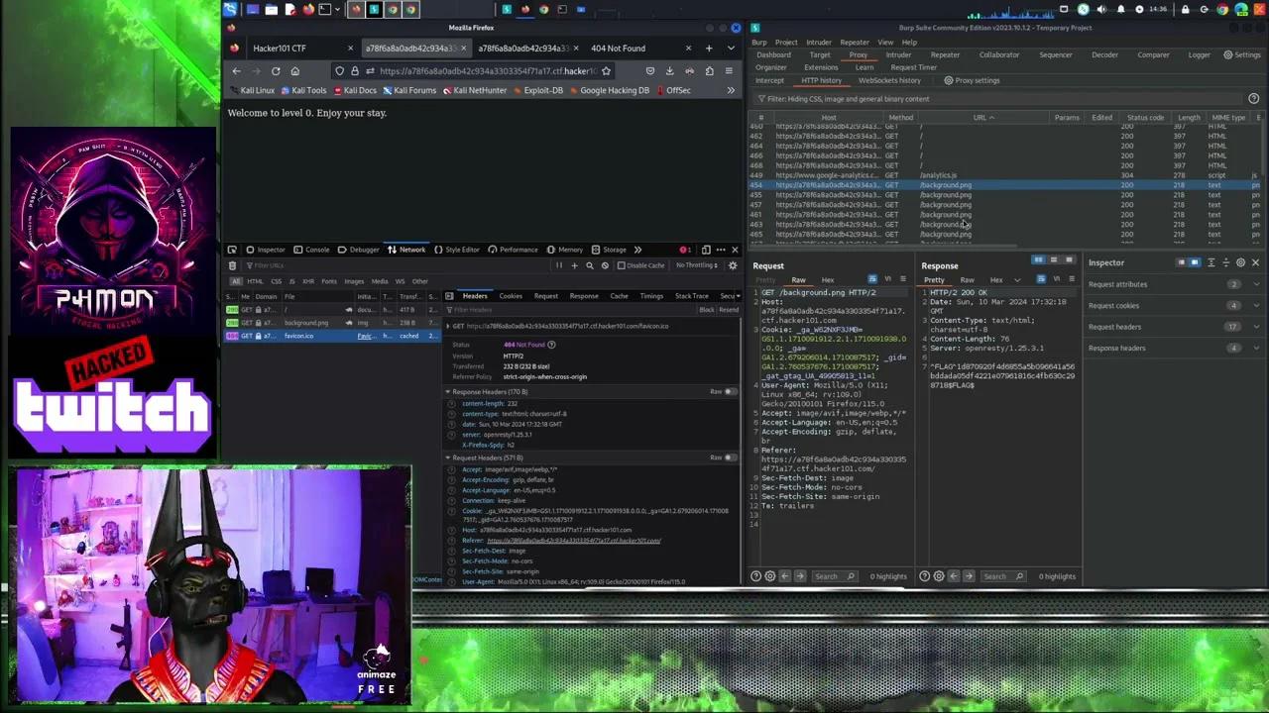This screenshot has width=1269, height=713.
Task: Open the network search magnifier
Action: click(590, 265)
